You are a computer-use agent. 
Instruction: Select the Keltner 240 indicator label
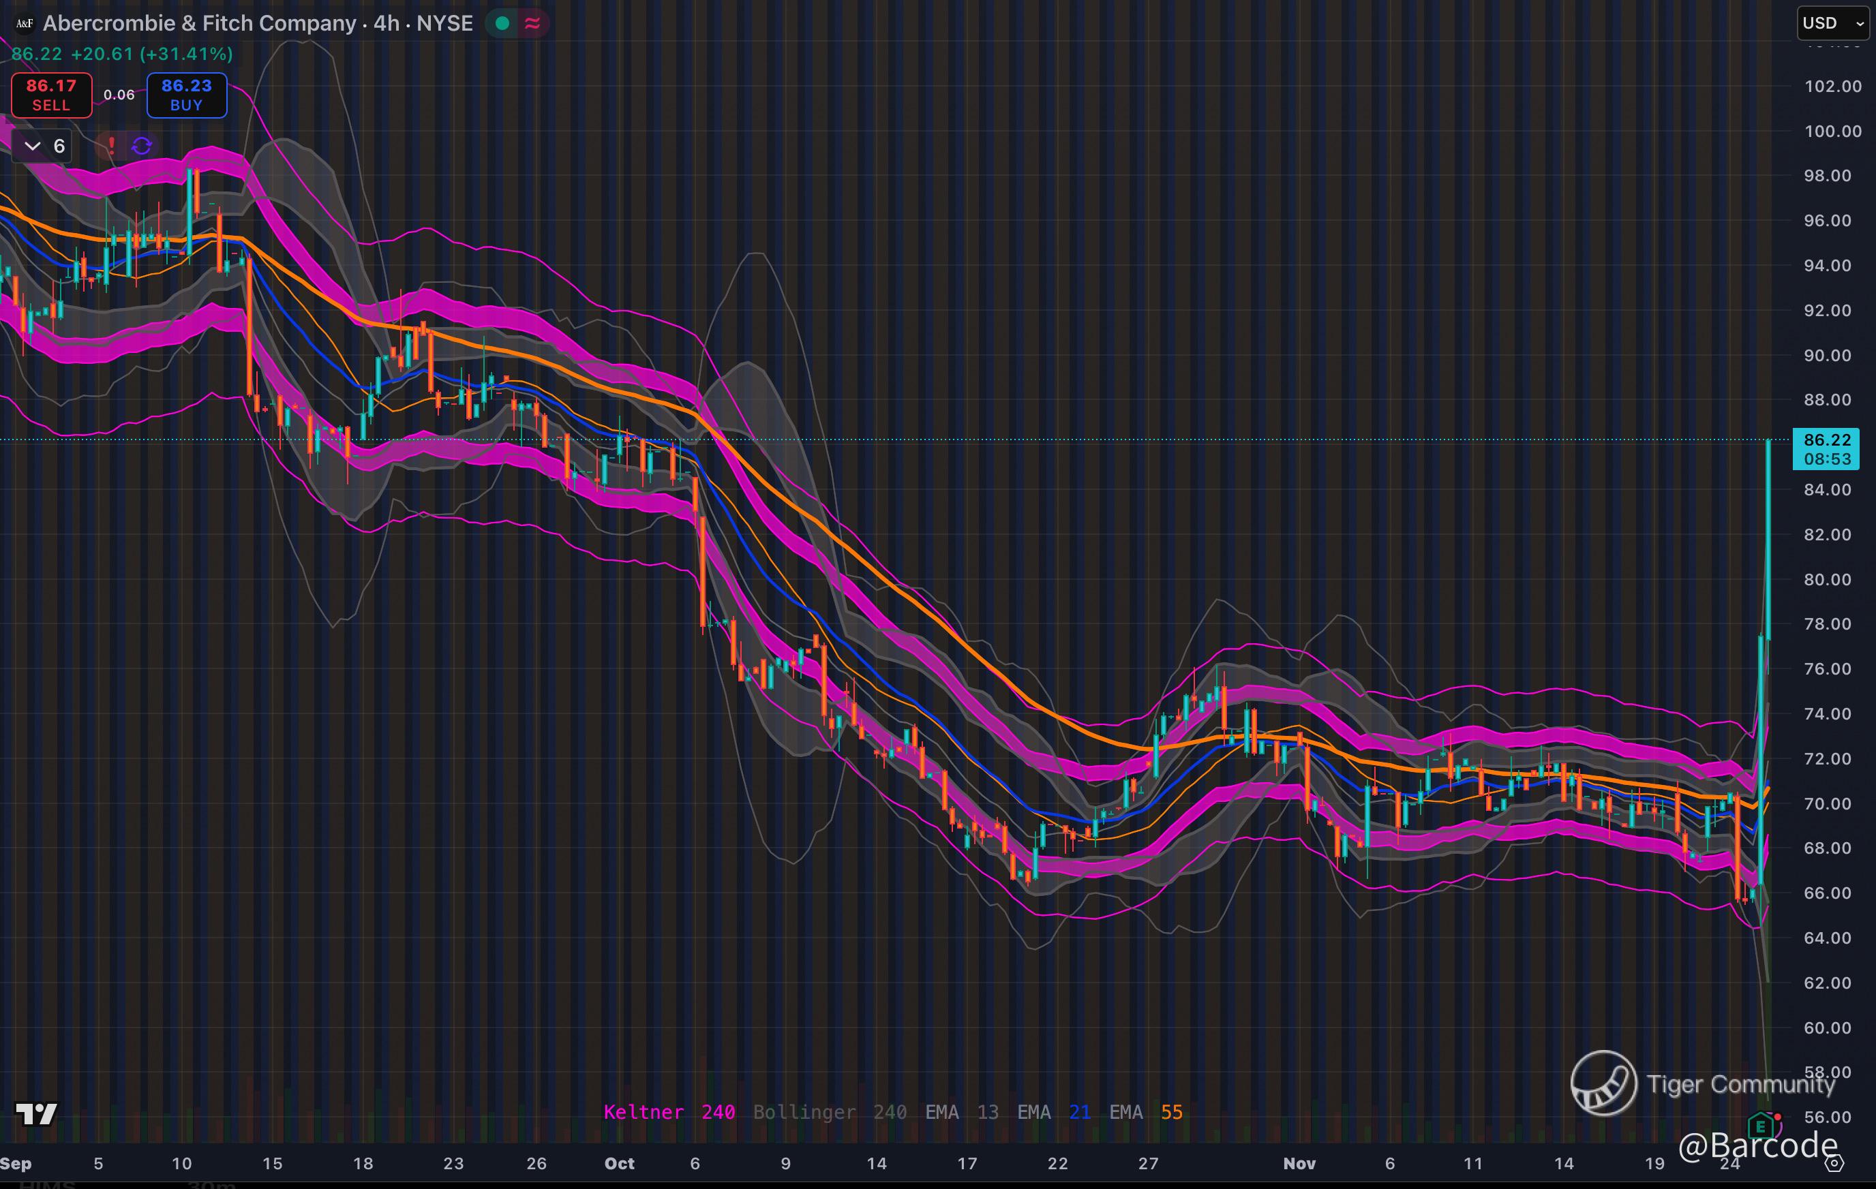click(669, 1112)
